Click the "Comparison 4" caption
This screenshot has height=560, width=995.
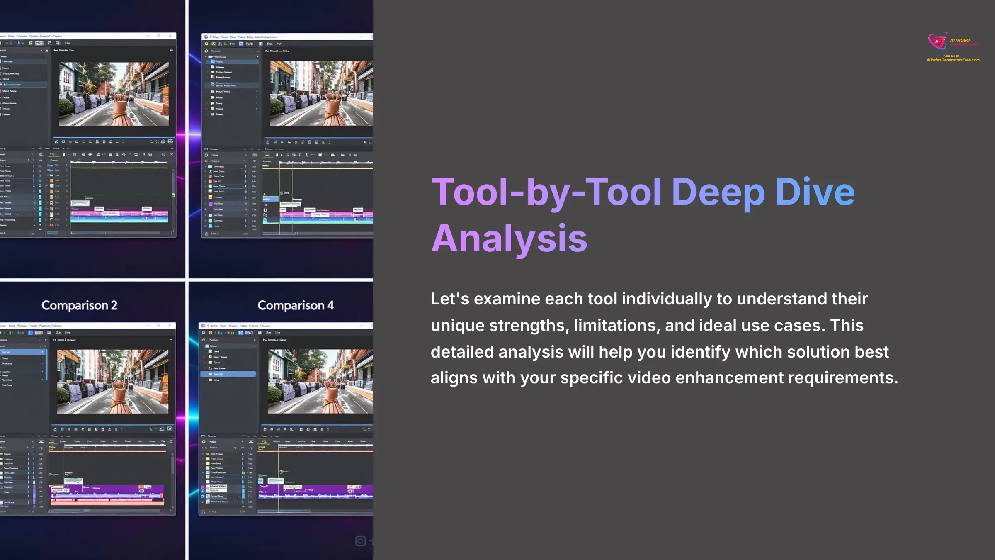point(296,305)
